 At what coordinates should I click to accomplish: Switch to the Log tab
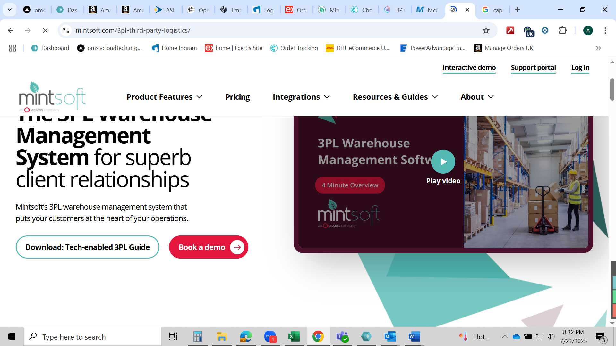click(x=263, y=10)
